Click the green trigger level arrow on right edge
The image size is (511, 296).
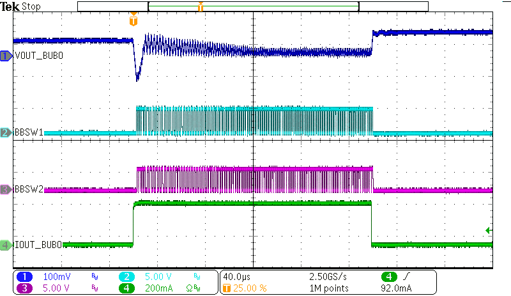click(489, 230)
